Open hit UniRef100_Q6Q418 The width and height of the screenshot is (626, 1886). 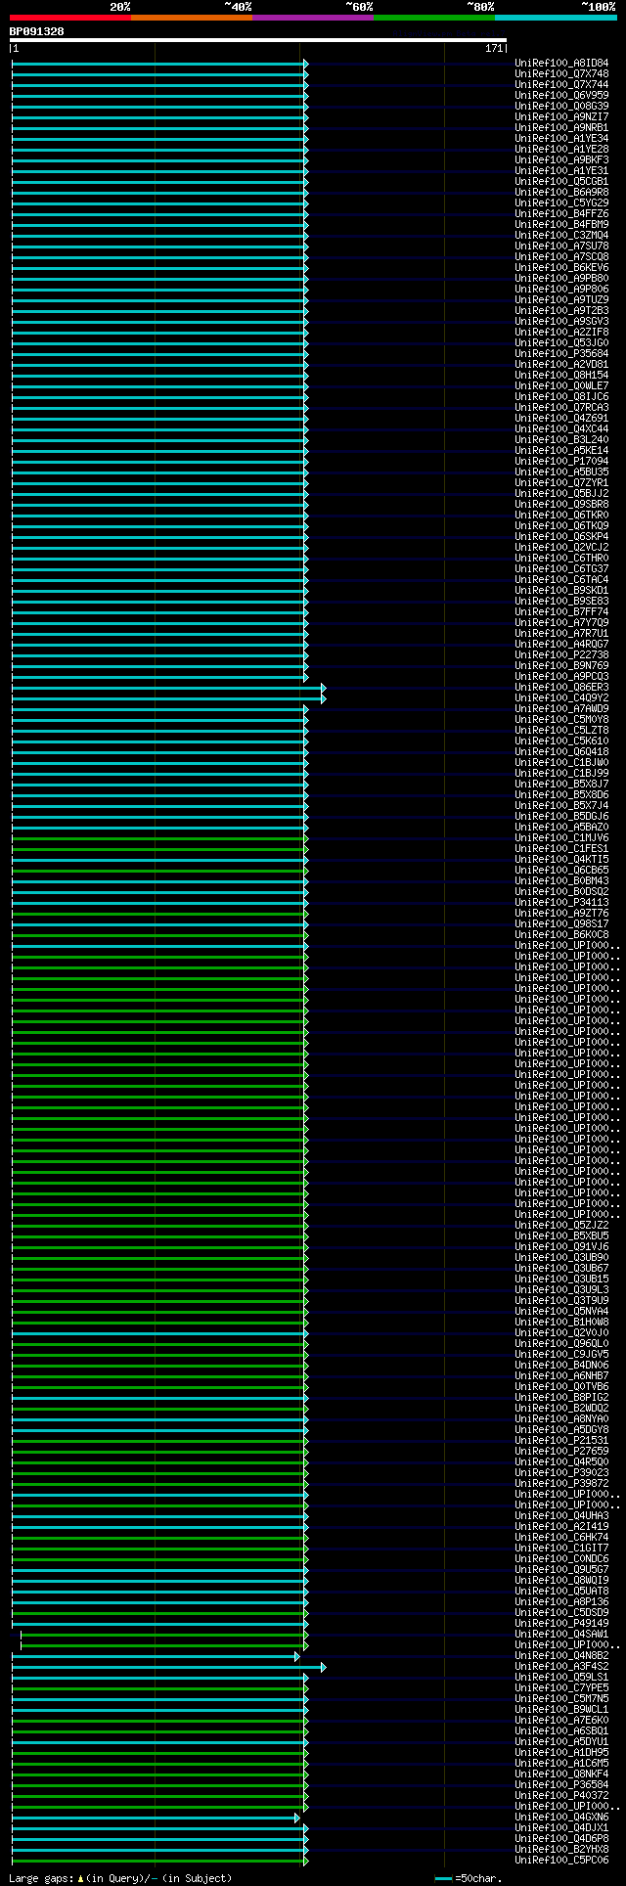click(x=561, y=751)
